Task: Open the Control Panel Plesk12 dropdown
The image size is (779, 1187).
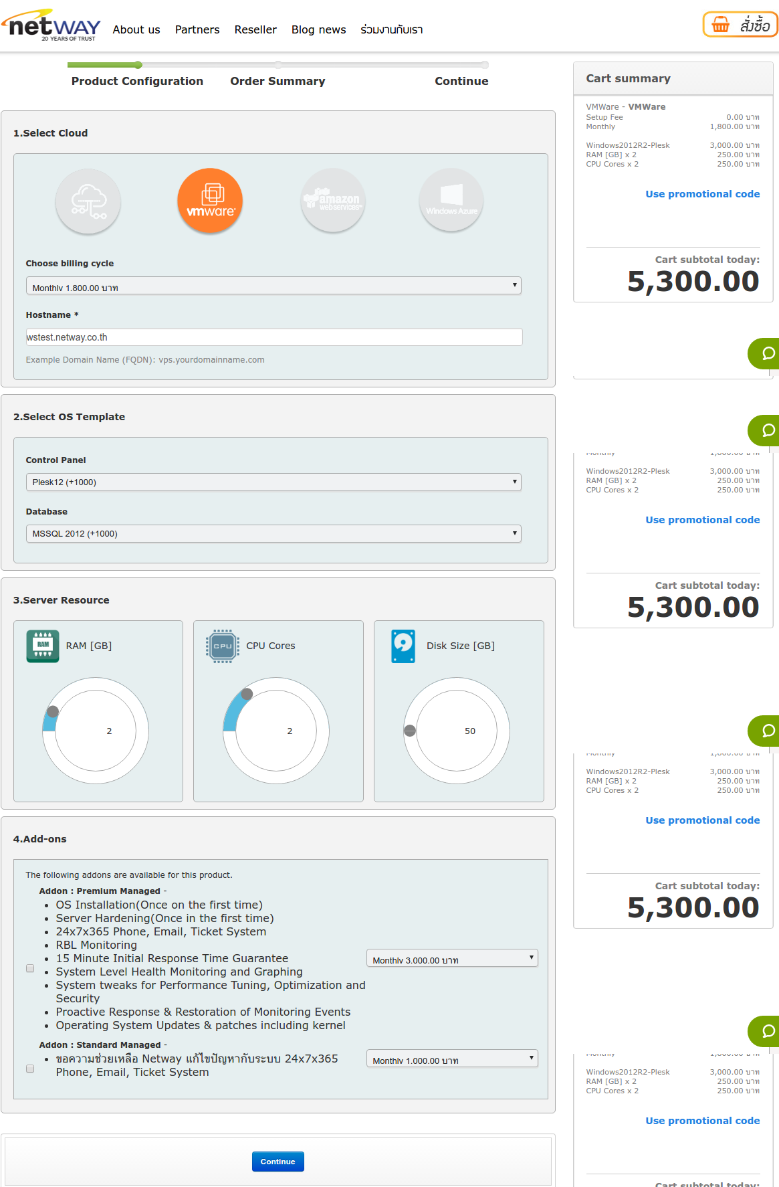Action: [273, 482]
